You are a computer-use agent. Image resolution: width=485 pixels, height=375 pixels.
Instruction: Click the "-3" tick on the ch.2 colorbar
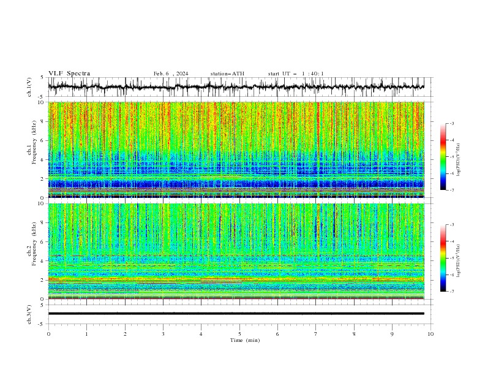[451, 225]
